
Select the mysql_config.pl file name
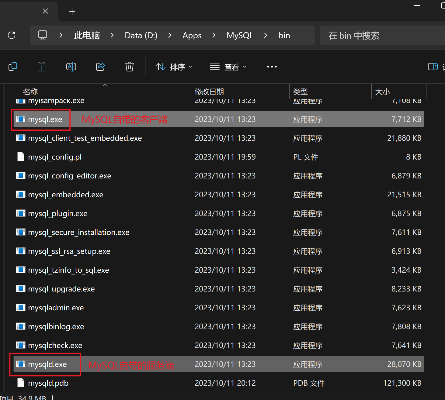pyautogui.click(x=55, y=157)
